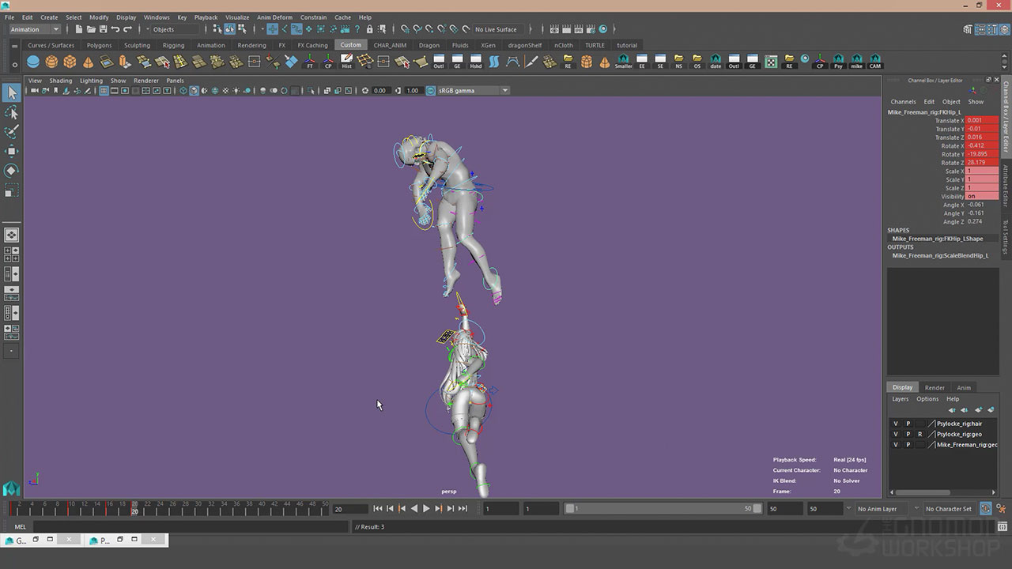The width and height of the screenshot is (1012, 569).
Task: Click the time range slider bar
Action: click(x=661, y=509)
